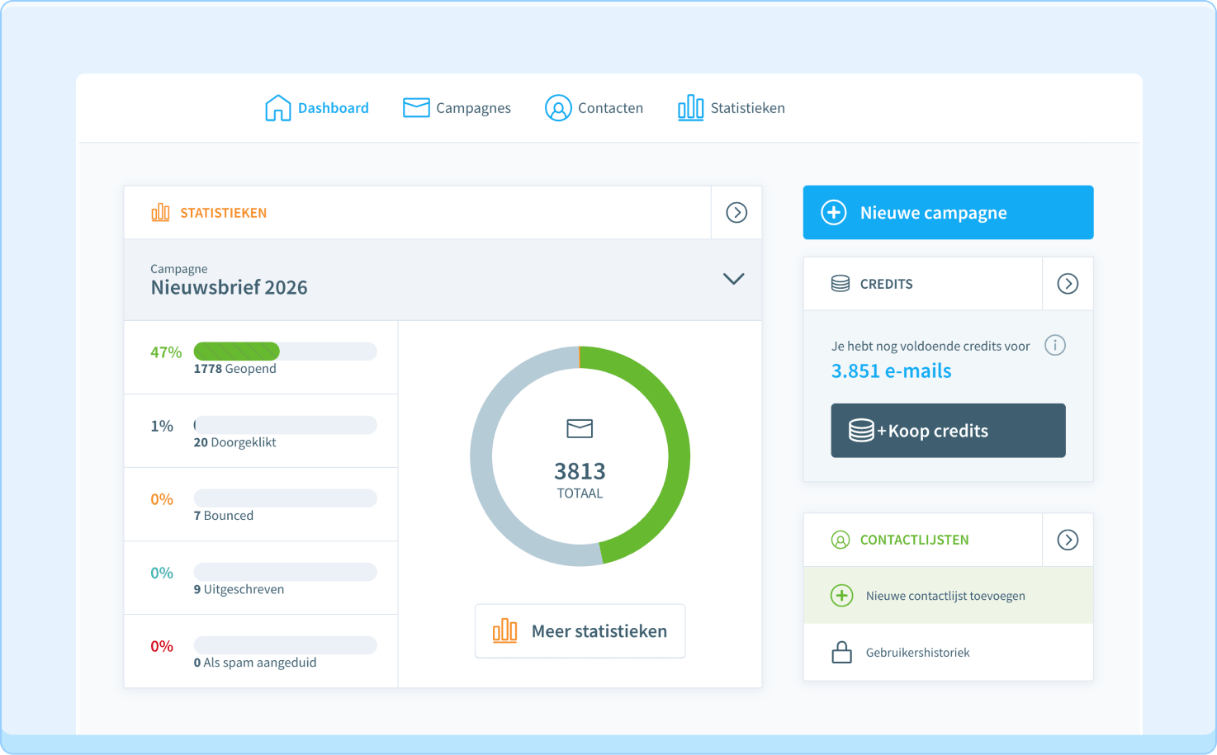This screenshot has height=755, width=1217.
Task: Expand the Nieuwsbrief 2026 campaign dropdown
Action: tap(733, 279)
